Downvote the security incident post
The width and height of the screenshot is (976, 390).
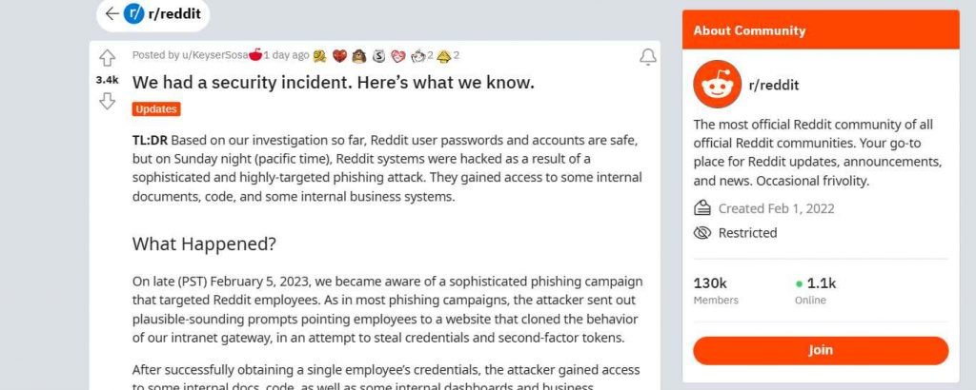tap(107, 101)
